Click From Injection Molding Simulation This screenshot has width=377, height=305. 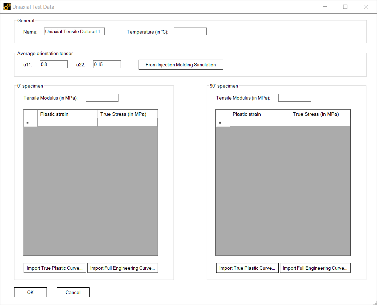point(181,65)
